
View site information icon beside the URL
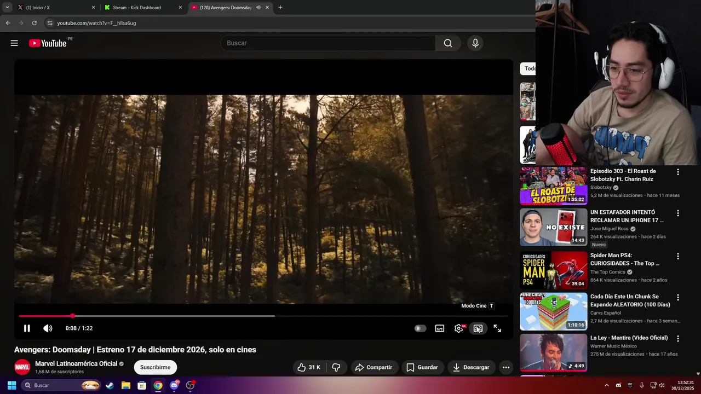pyautogui.click(x=50, y=23)
